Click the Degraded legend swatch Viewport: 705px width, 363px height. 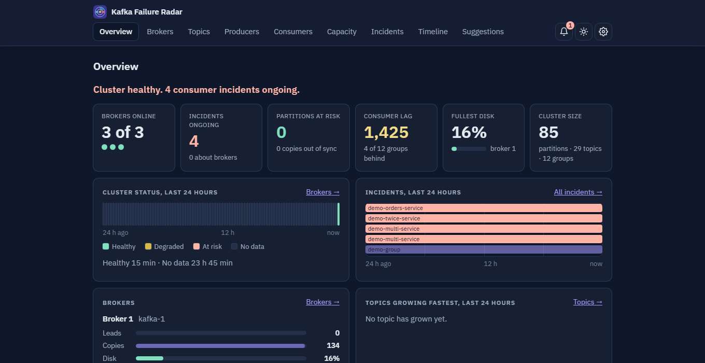point(148,246)
